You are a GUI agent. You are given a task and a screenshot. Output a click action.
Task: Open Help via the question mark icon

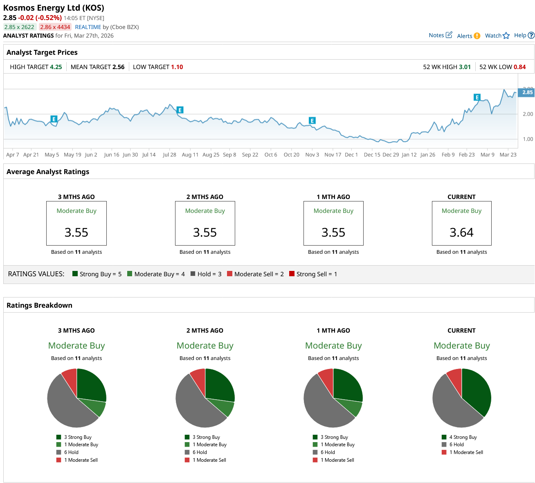531,36
